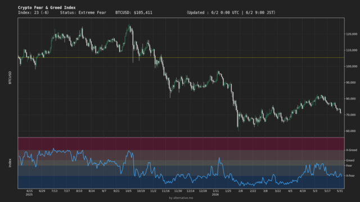Viewport: 360px width, 202px height.
Task: Click the 7/13 date label
Action: (x=55, y=191)
